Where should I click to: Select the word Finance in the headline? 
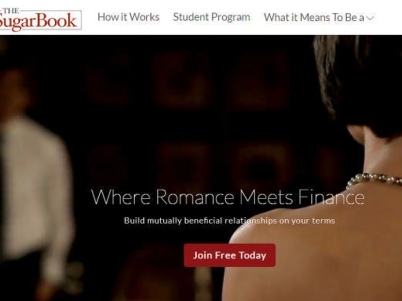(331, 197)
